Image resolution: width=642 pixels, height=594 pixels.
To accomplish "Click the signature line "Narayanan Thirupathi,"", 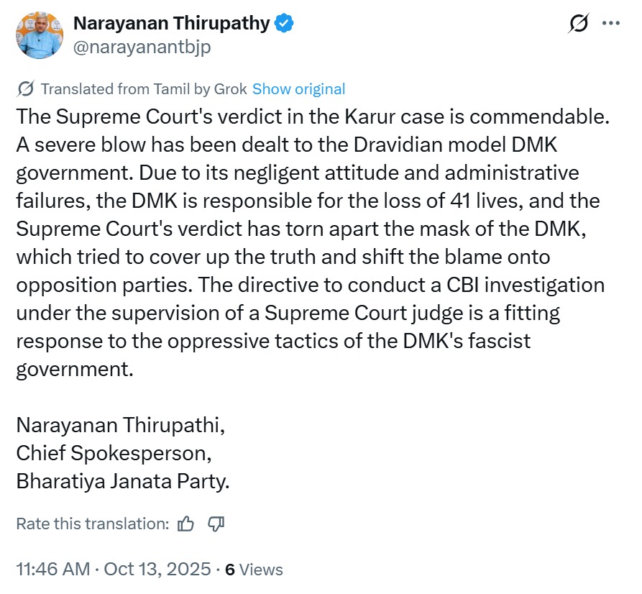I will 121,424.
